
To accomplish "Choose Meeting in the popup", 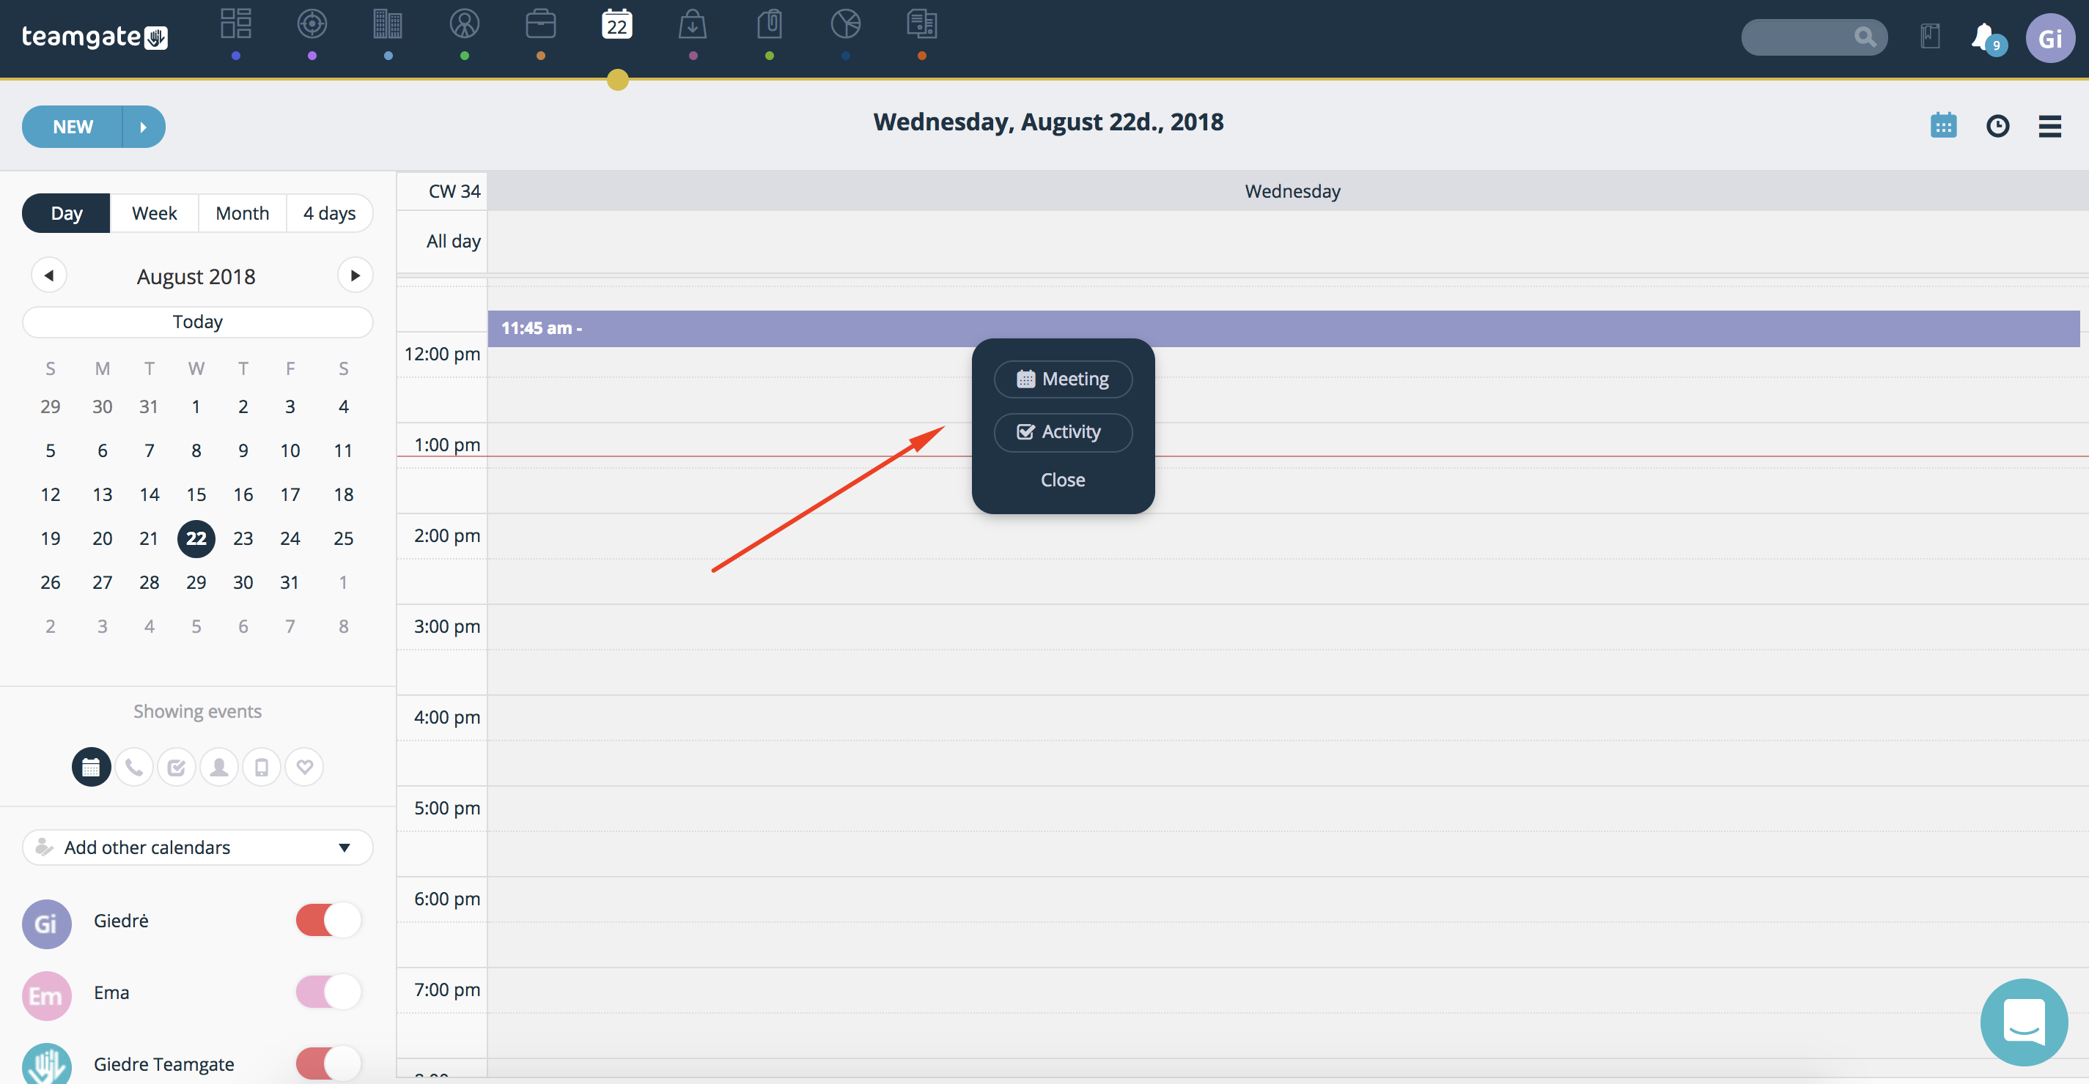I will point(1062,379).
